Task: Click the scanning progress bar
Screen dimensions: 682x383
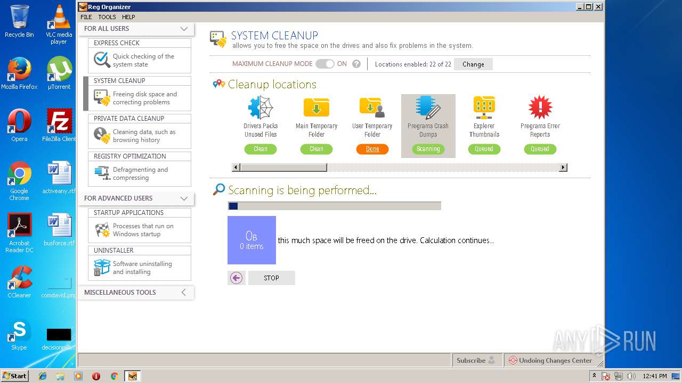Action: pos(334,206)
